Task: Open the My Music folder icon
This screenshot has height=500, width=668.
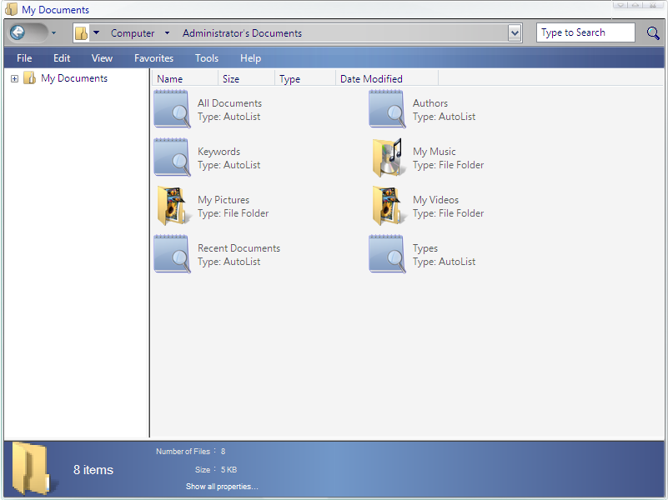Action: 387,158
